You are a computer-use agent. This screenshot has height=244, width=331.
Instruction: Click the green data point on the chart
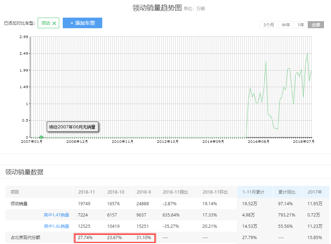(x=41, y=137)
